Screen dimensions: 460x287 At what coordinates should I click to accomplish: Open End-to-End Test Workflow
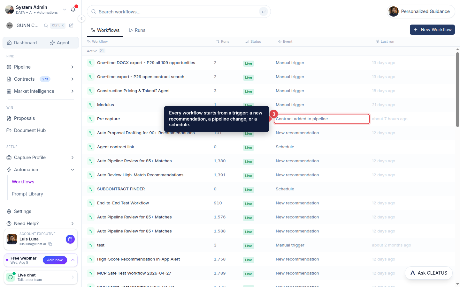pos(123,203)
